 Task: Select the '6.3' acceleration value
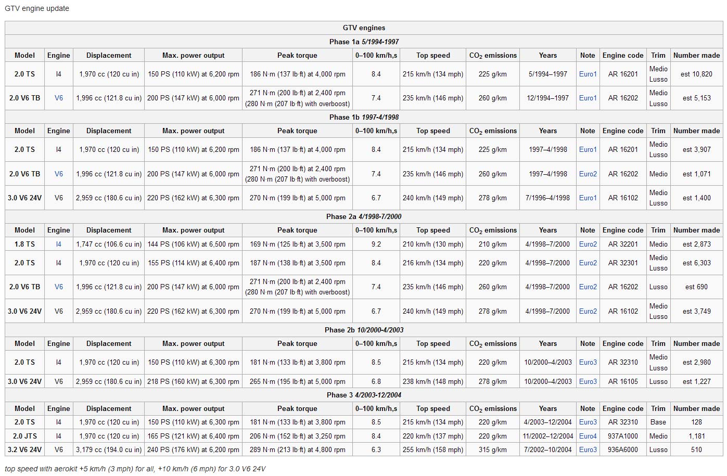(x=376, y=449)
